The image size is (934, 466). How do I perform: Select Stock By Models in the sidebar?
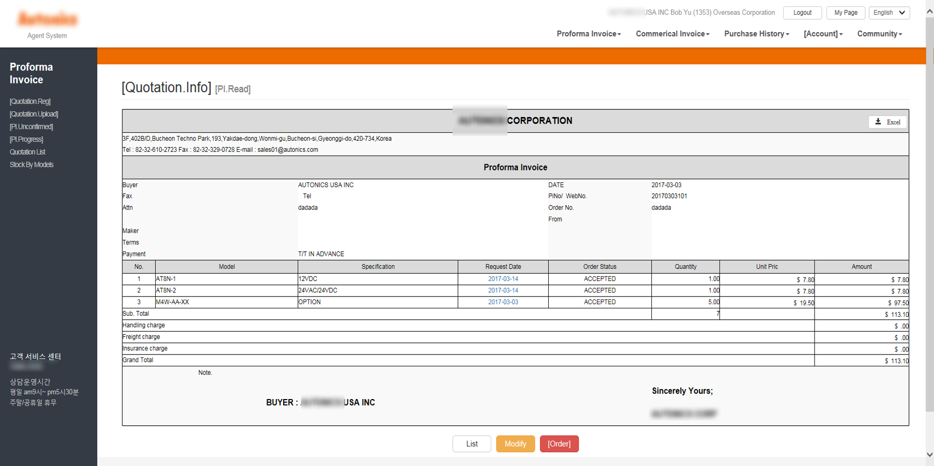tap(31, 165)
